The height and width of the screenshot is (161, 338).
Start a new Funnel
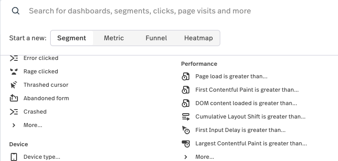pyautogui.click(x=156, y=38)
